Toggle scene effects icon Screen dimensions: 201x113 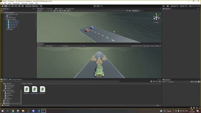point(60,11)
